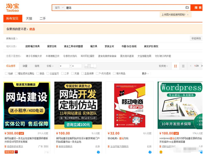Check the 公益宝贝 checkbox
Viewport: 204px width, 161px height.
(48, 74)
